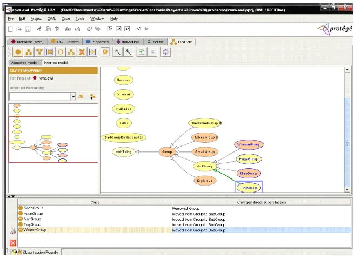This screenshot has height=258, width=355.
Task: Click the Save project disk icon
Action: 28,29
